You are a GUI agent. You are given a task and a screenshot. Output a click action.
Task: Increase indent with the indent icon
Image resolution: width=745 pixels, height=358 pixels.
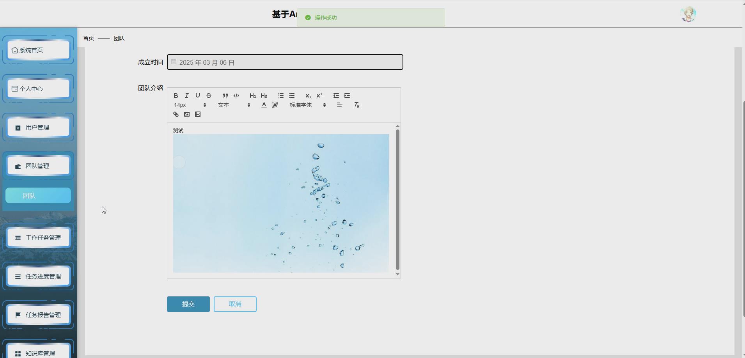click(x=347, y=96)
